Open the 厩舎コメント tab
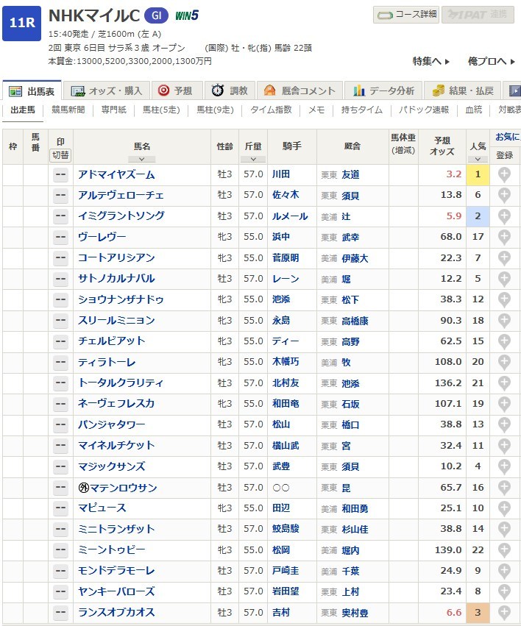521x626 pixels. point(300,91)
